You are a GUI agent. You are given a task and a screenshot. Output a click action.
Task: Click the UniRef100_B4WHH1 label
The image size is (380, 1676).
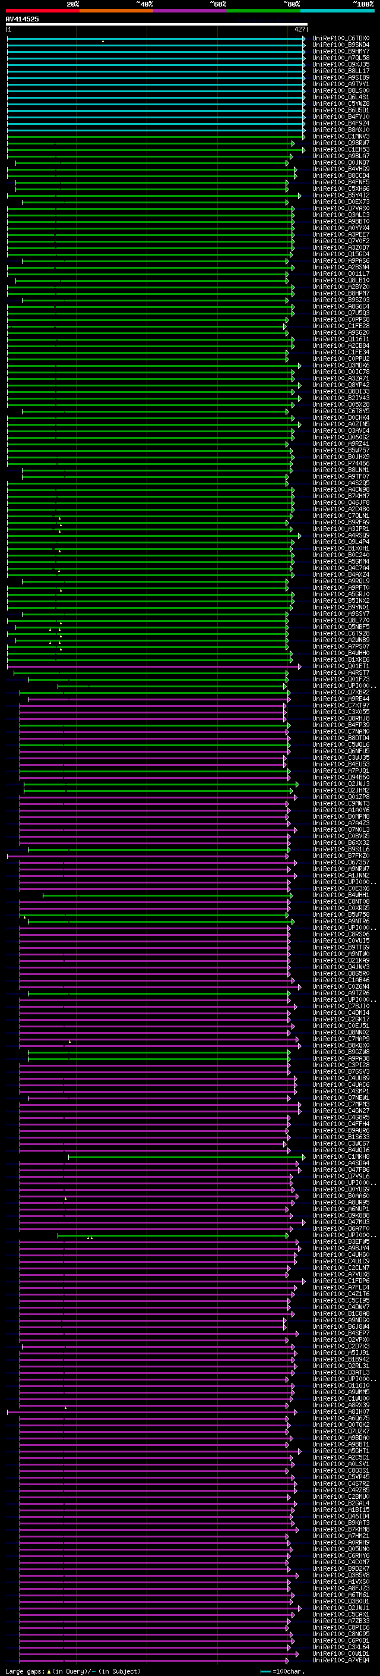pos(341,895)
